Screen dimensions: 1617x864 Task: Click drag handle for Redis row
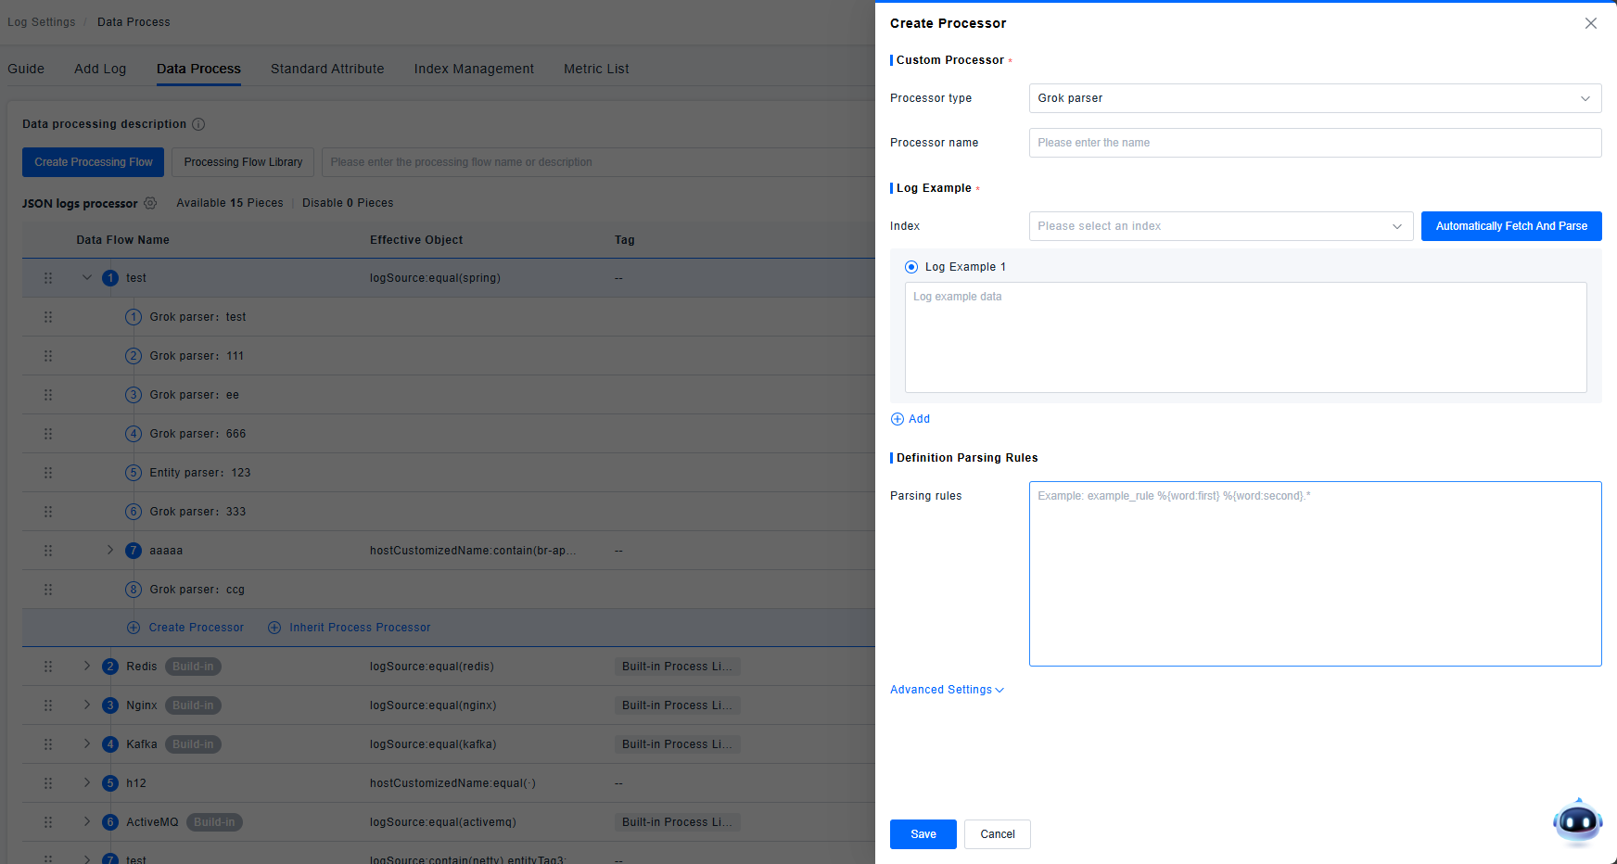pos(48,667)
